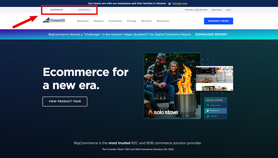Screen dimensions: 278x158
Task: Click the Gartner Magic Quadrant banner text
Action: tap(120, 34)
